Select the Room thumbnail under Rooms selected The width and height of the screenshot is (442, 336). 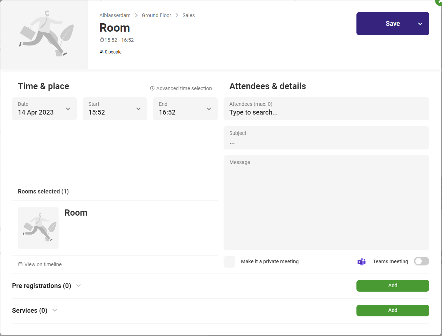tap(38, 228)
